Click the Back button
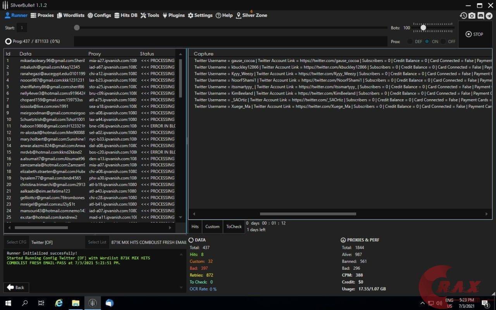Image resolution: width=496 pixels, height=310 pixels. [x=16, y=288]
